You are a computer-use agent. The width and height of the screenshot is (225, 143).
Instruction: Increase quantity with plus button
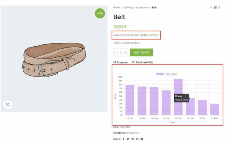pos(126,52)
